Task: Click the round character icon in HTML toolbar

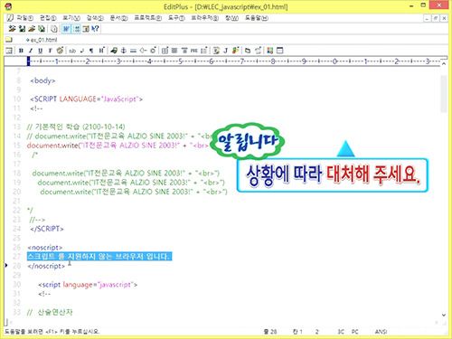Action: pos(153,51)
